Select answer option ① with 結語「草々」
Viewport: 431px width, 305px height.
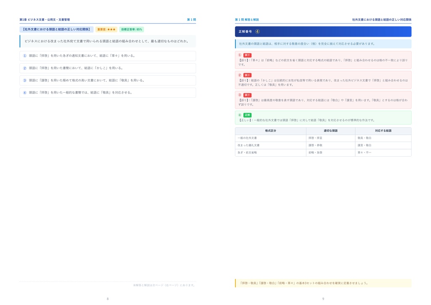coord(107,56)
